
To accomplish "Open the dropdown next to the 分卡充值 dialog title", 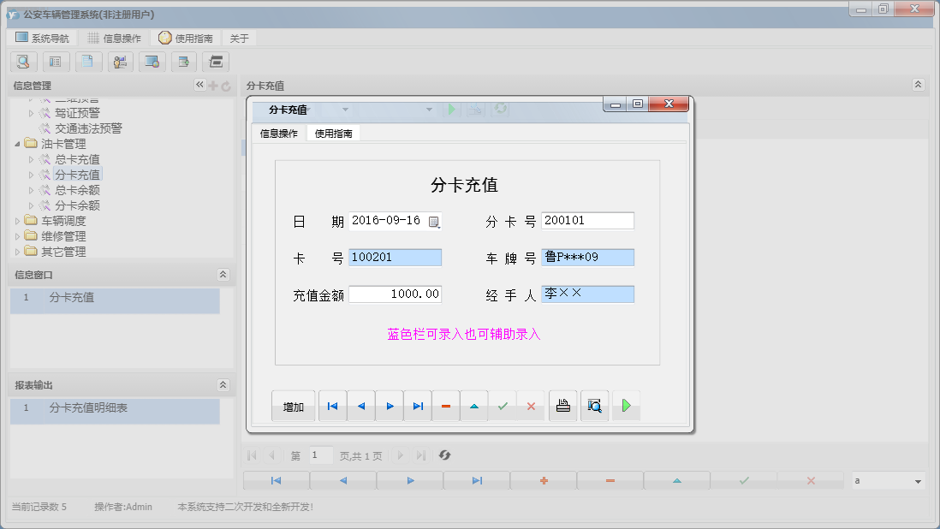I will pyautogui.click(x=347, y=110).
